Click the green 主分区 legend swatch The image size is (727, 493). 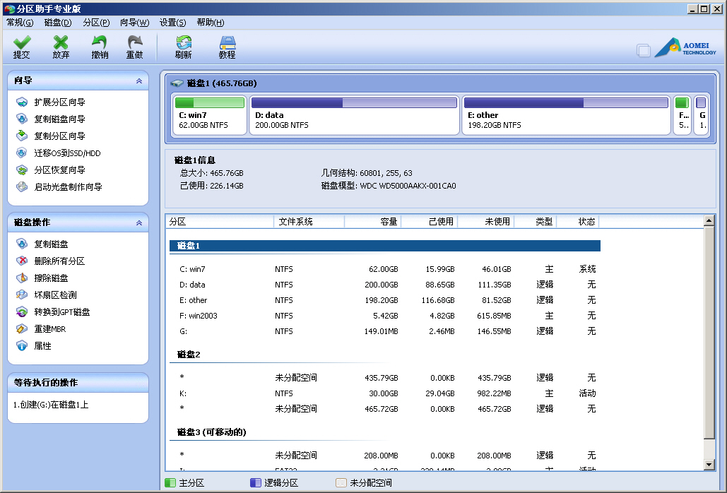click(172, 485)
